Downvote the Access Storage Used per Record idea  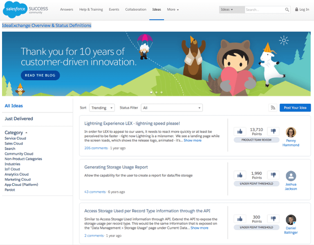pos(273,218)
